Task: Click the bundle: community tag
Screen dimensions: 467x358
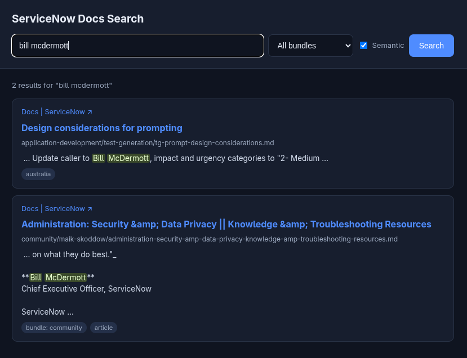Action: (x=54, y=328)
